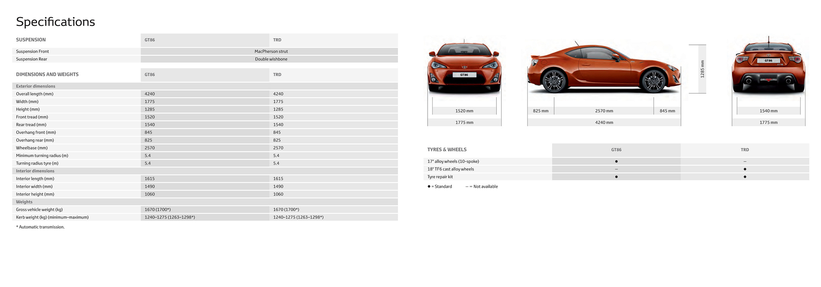Select the Interior dimensions subheading

35,171
